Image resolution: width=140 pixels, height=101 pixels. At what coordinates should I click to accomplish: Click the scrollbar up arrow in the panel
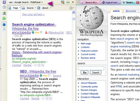point(74,12)
